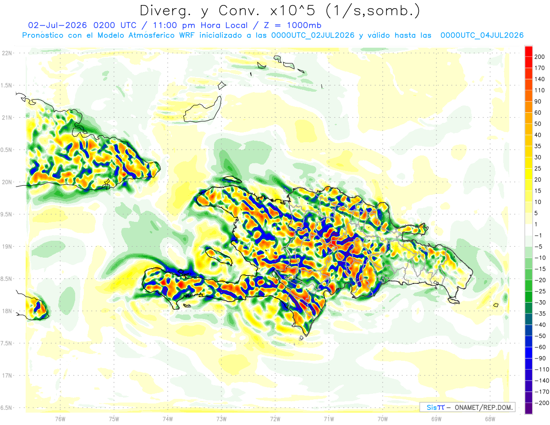
Task: Click the '18N' latitude label
Action: point(6,311)
